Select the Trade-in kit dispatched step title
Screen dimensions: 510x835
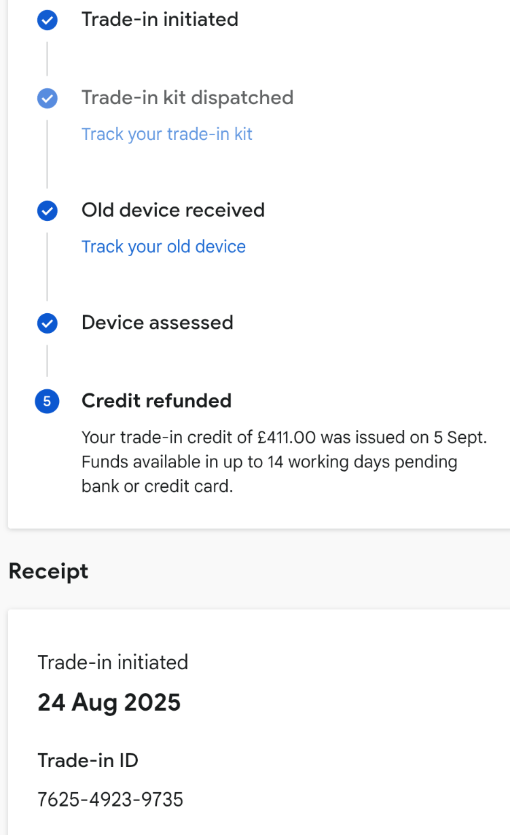pyautogui.click(x=187, y=98)
